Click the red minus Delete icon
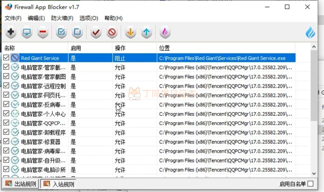Viewport: 324px width, 192px height. (43, 32)
